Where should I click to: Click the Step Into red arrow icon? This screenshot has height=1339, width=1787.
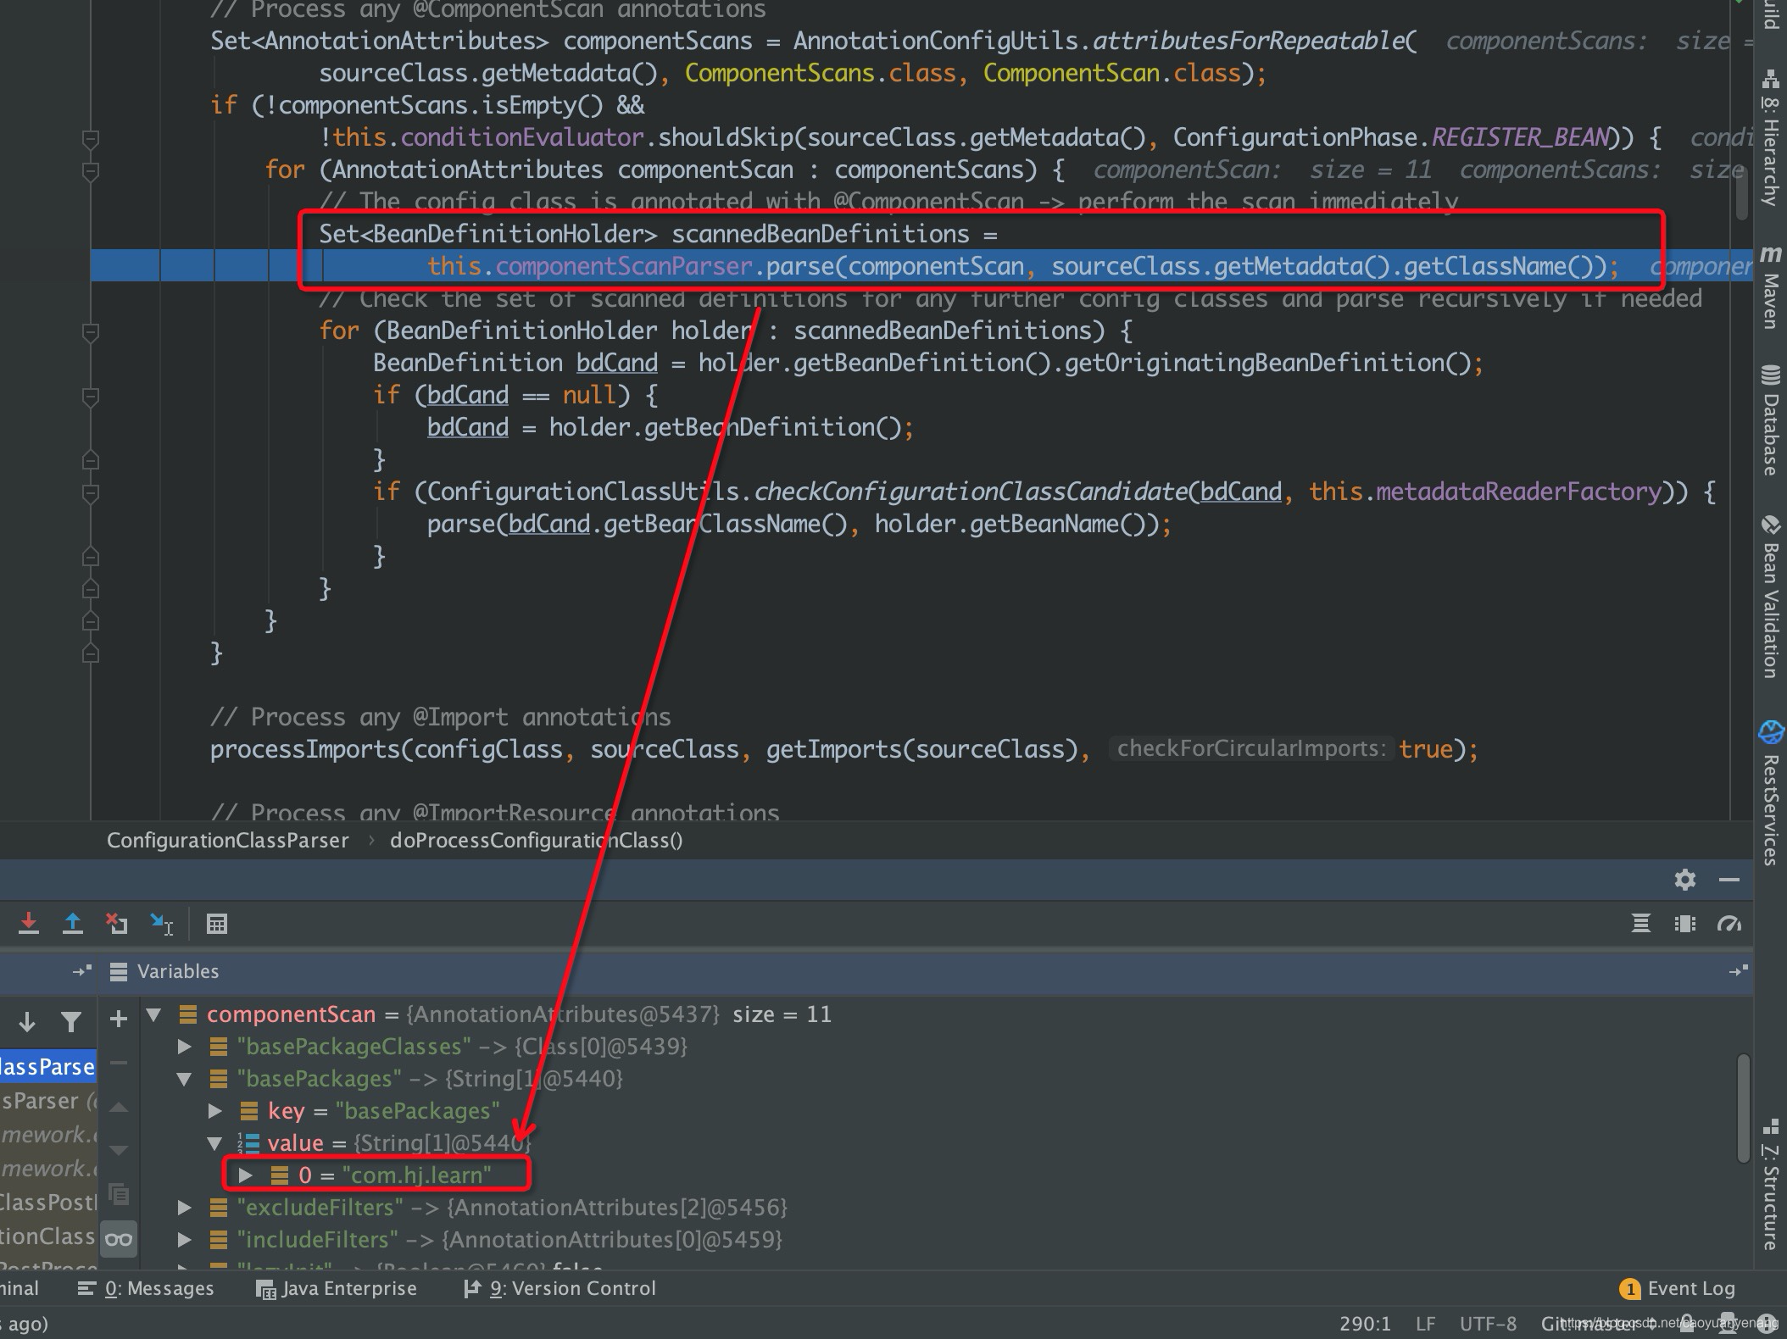[29, 924]
